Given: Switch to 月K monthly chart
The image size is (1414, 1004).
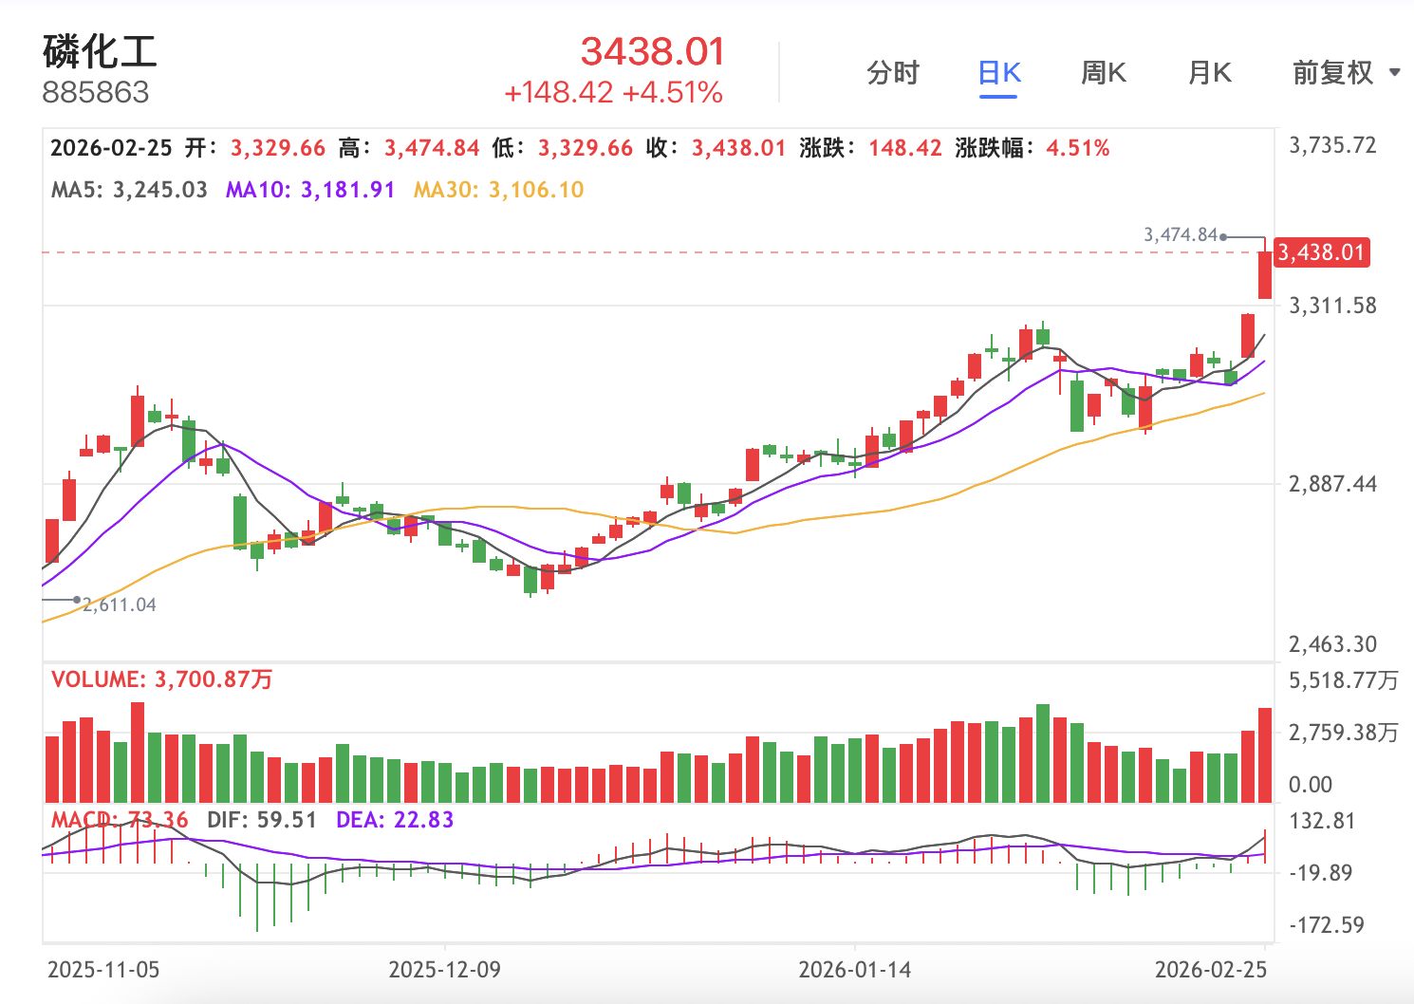Looking at the screenshot, I should [x=1210, y=73].
